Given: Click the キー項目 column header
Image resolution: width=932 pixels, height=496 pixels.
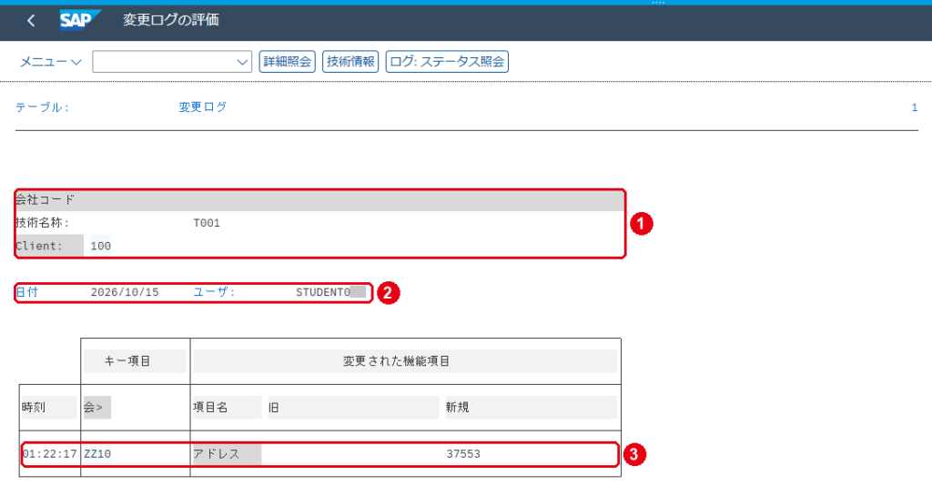Looking at the screenshot, I should point(135,361).
